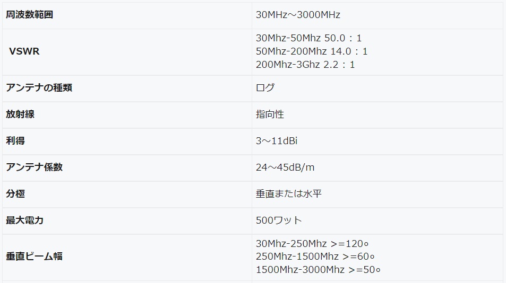The image size is (506, 283).
Task: Click the 垂直ビーム幅 label
Action: 34,257
